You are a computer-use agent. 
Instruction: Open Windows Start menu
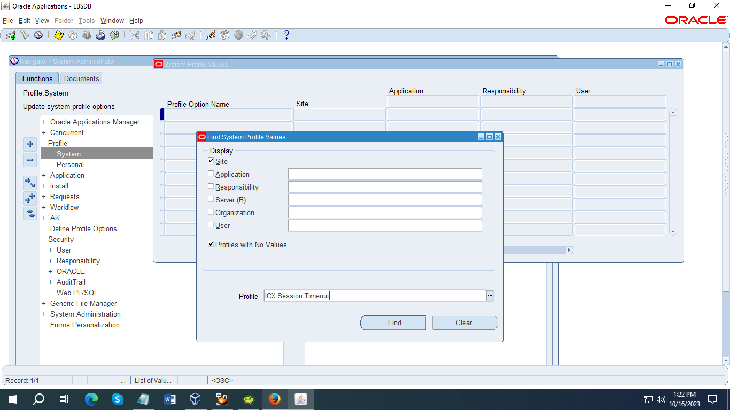click(x=13, y=399)
